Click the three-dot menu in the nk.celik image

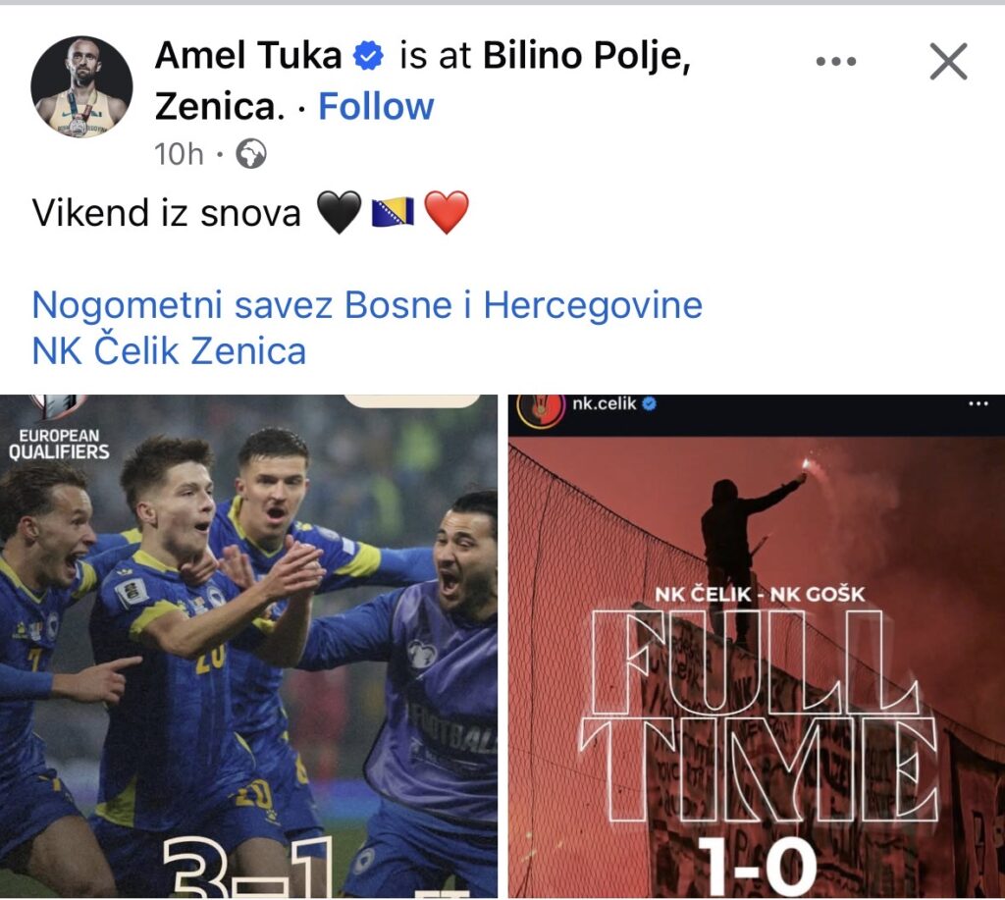979,403
